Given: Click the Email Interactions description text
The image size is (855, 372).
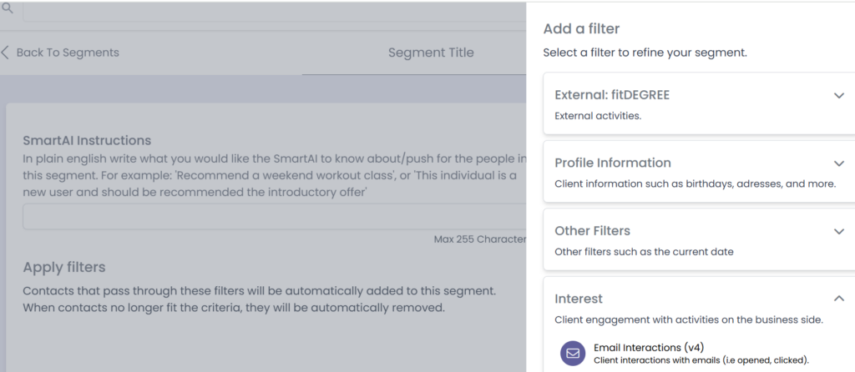Looking at the screenshot, I should (701, 360).
